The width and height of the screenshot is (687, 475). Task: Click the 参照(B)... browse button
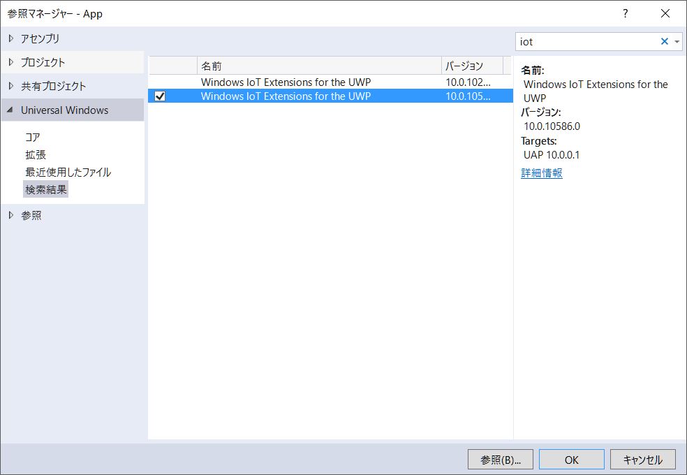[501, 459]
